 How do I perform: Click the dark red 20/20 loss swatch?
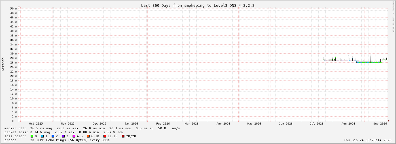click(123, 136)
